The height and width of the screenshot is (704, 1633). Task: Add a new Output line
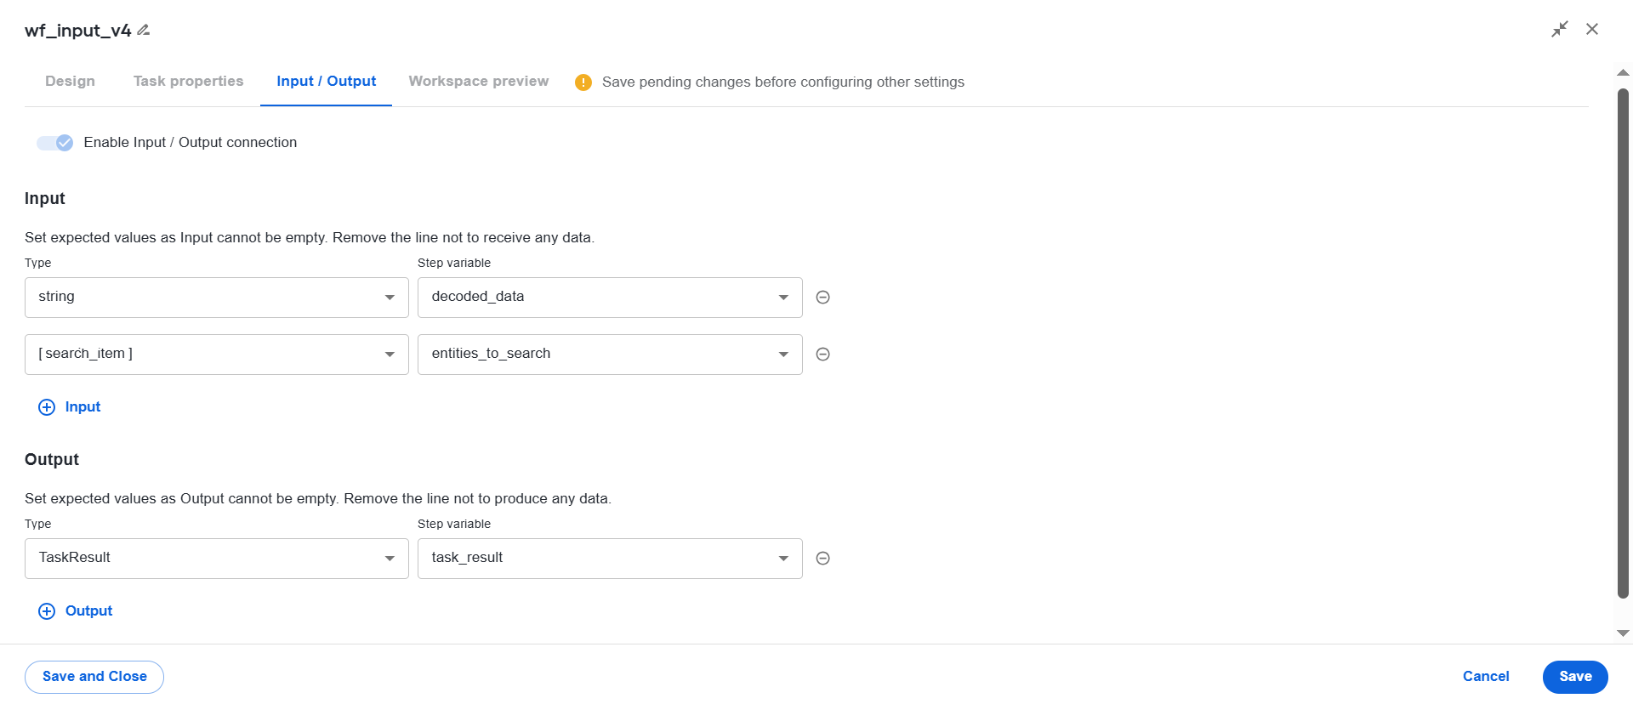pos(76,611)
